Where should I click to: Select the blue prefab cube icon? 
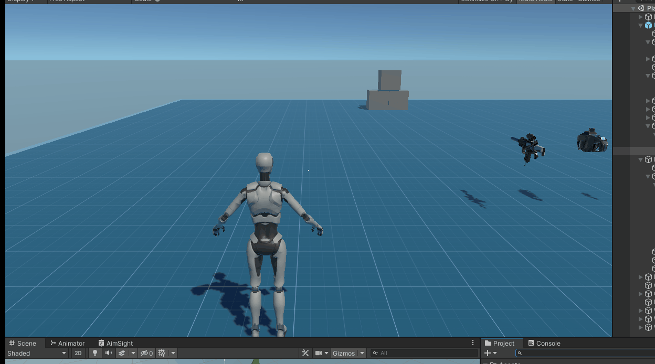(x=649, y=25)
